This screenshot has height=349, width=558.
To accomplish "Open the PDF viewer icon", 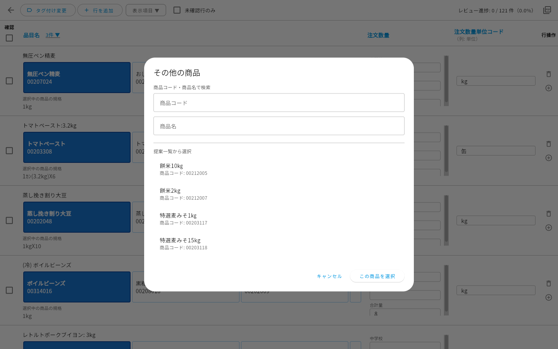I will (547, 10).
